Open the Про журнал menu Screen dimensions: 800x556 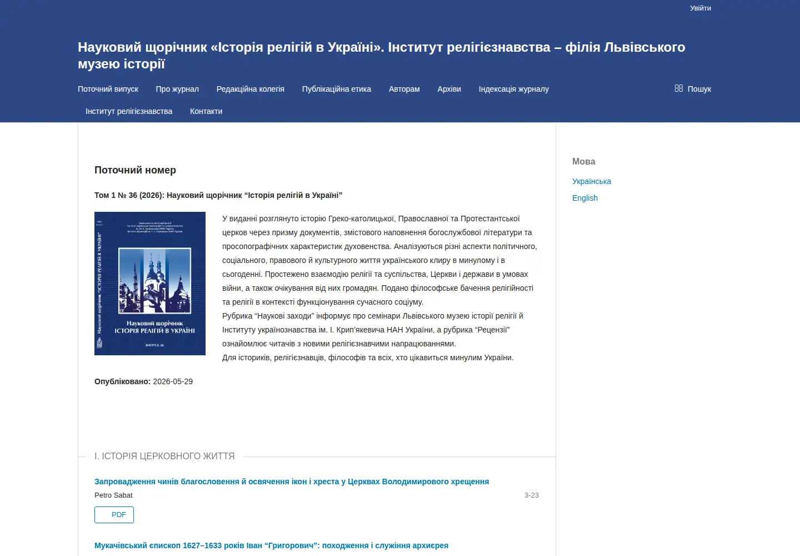click(x=177, y=89)
